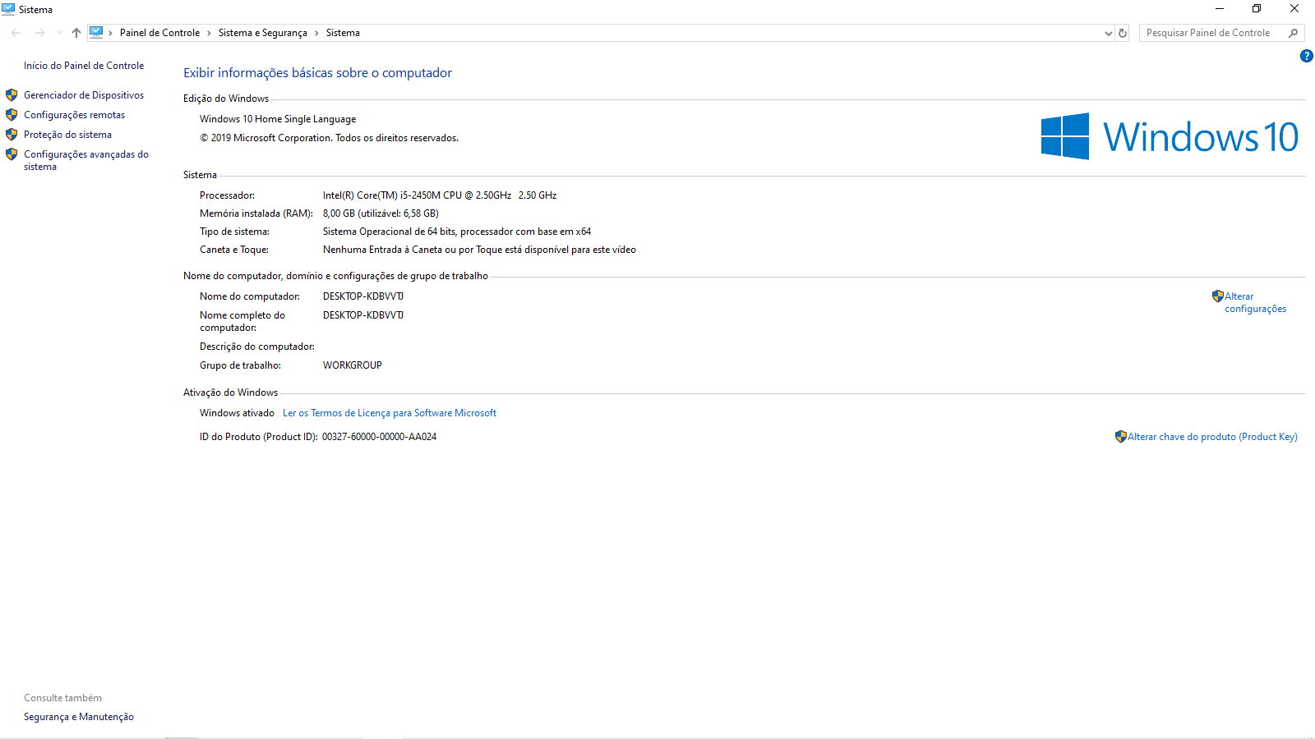Click shield icon beside Configurações avançadas
This screenshot has height=739, width=1315.
[12, 154]
